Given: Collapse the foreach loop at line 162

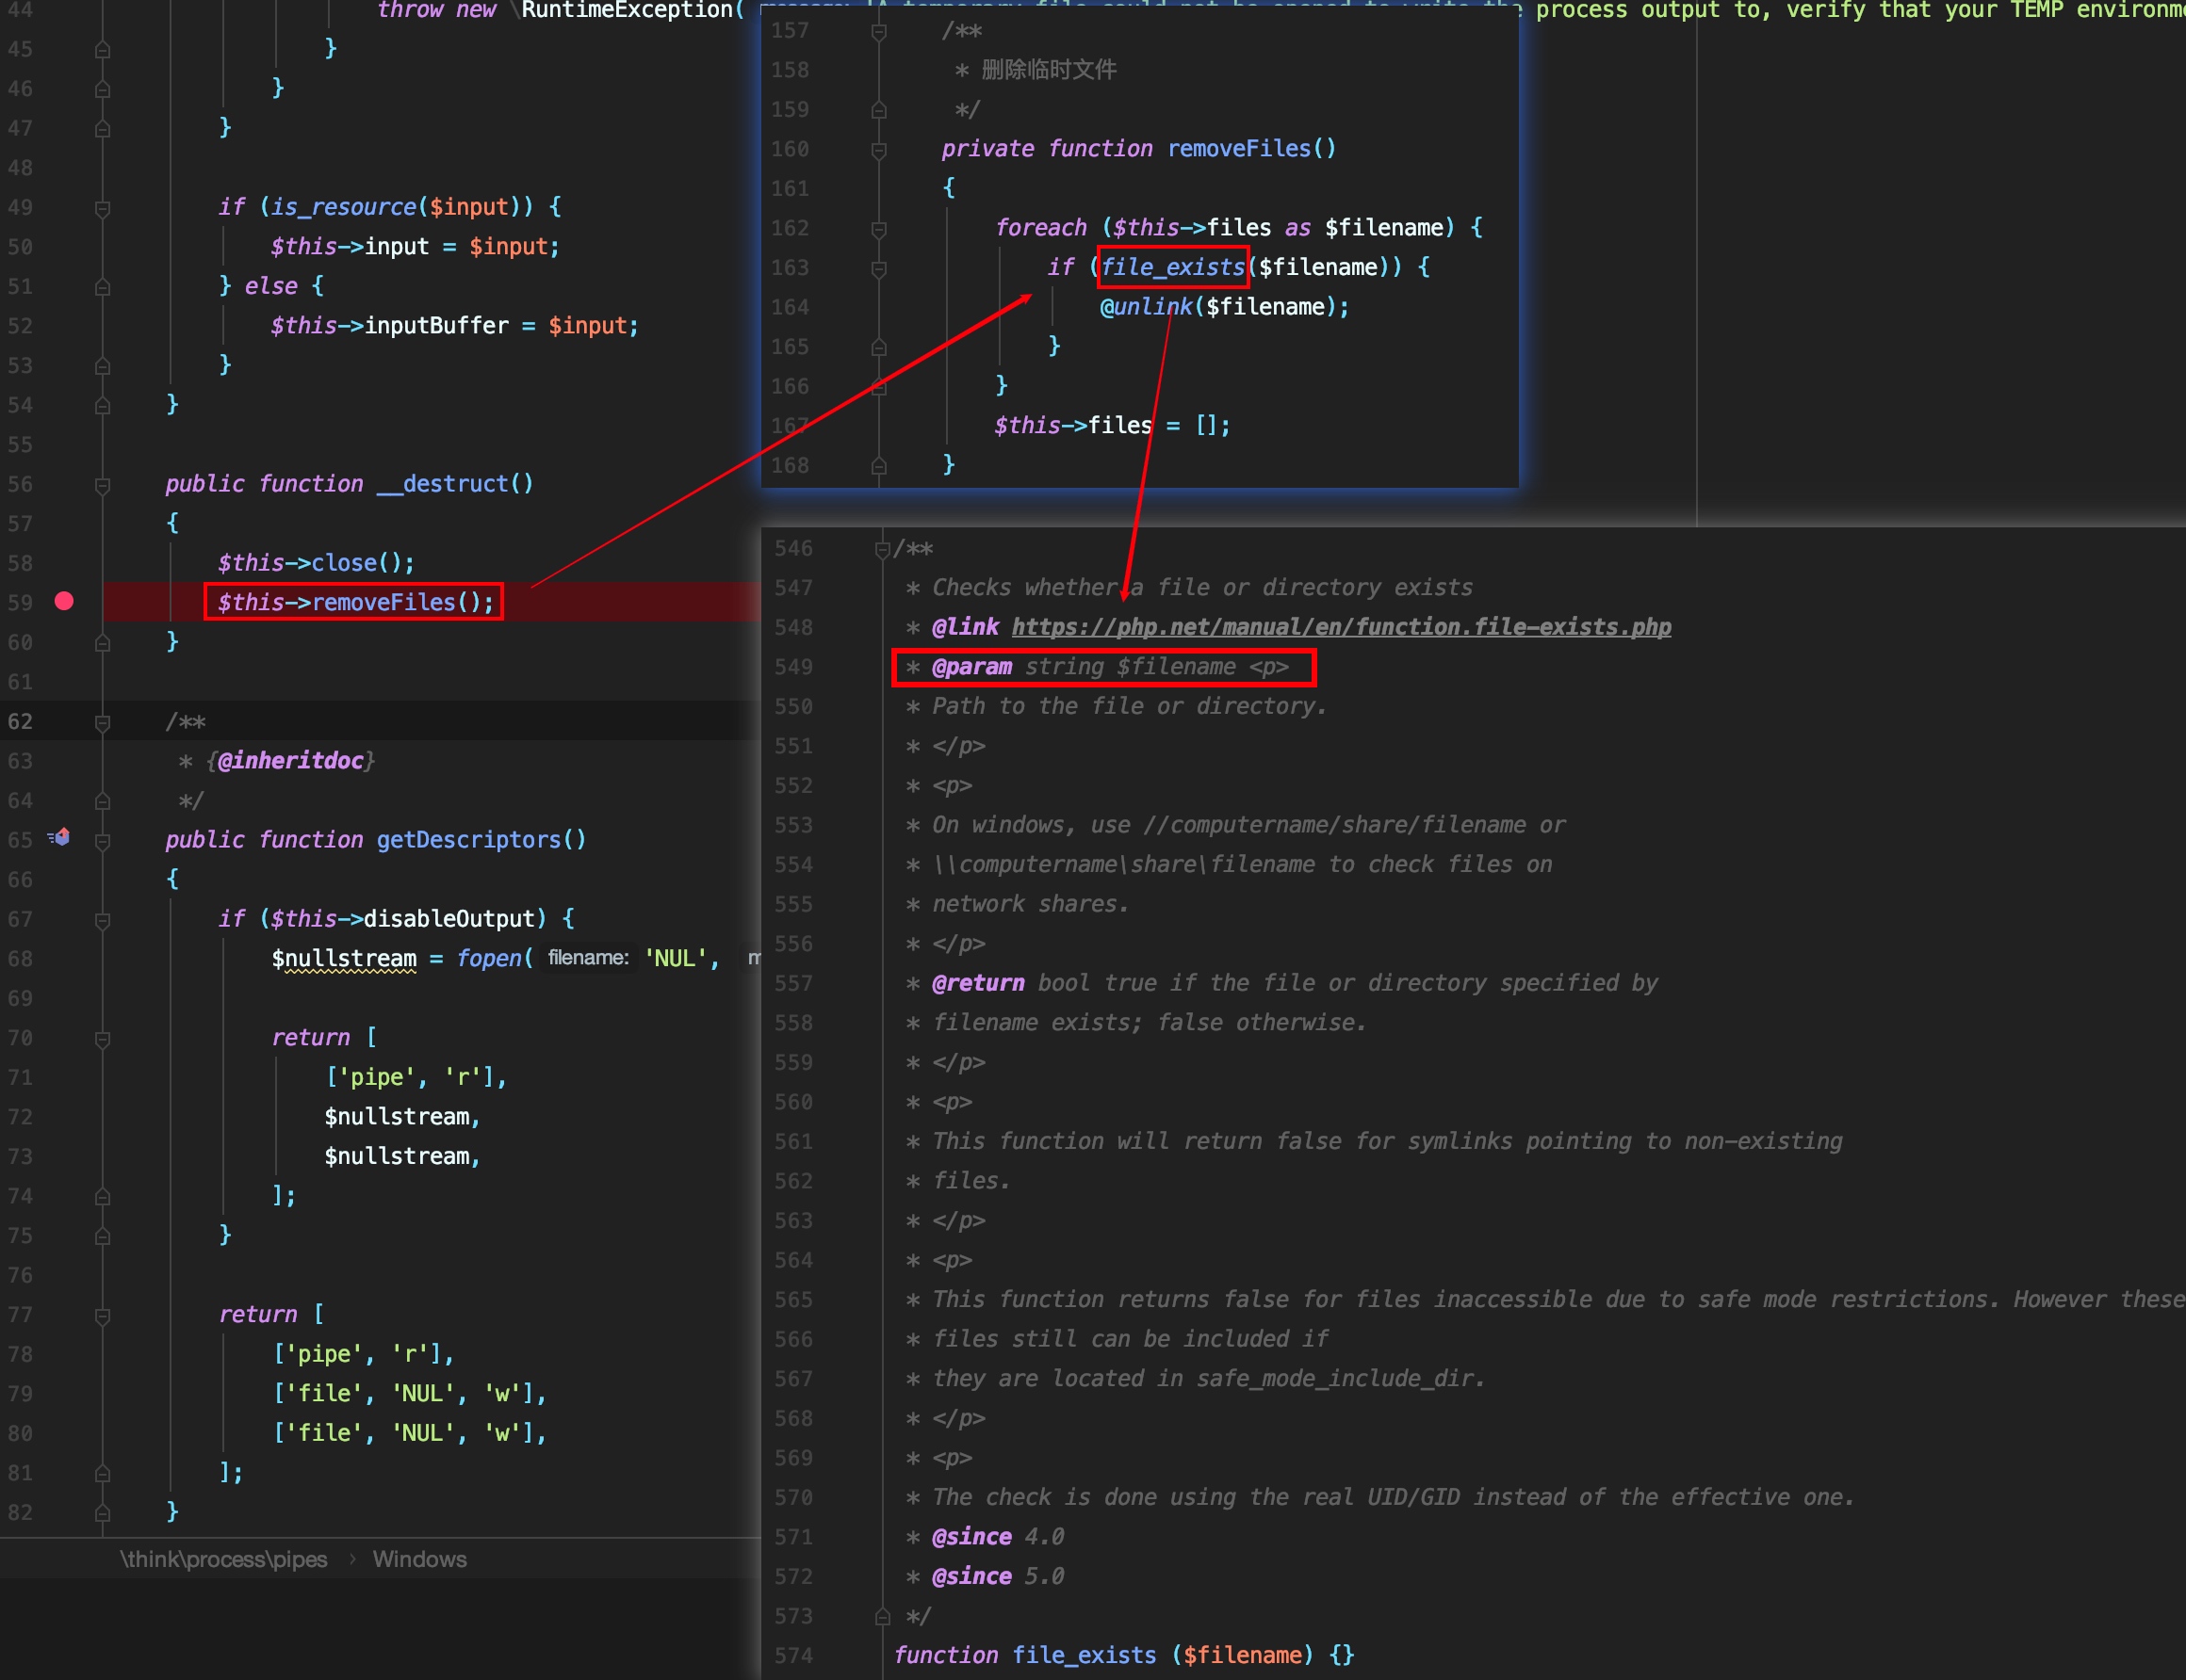Looking at the screenshot, I should (x=878, y=229).
